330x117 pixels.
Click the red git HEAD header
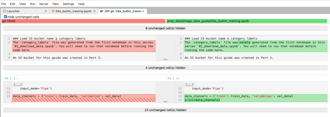(83, 21)
